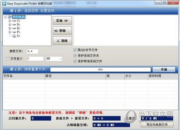Maximize the Easy Duplicate Finder window
This screenshot has width=180, height=130.
[x=165, y=3]
